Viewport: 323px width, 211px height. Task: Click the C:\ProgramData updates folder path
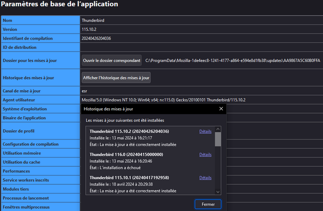pos(233,60)
